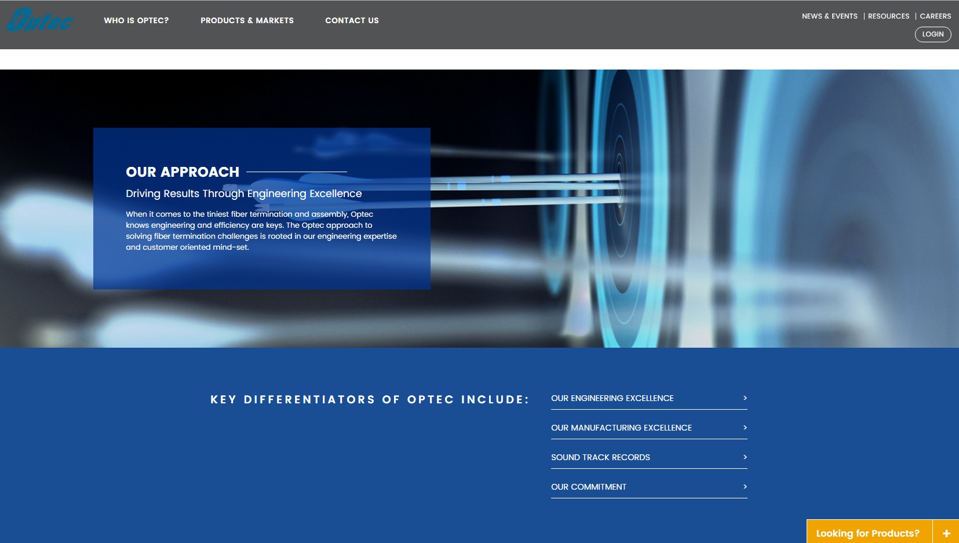Click the Login button

(x=933, y=34)
